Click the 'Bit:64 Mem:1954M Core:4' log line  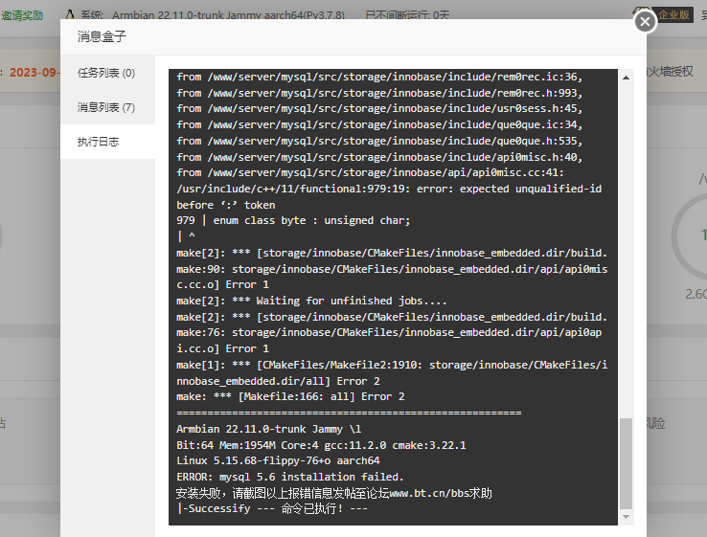point(321,445)
